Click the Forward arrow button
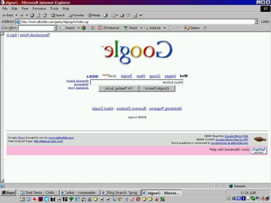Screen dimensions: 271x203 click(x=22, y=15)
